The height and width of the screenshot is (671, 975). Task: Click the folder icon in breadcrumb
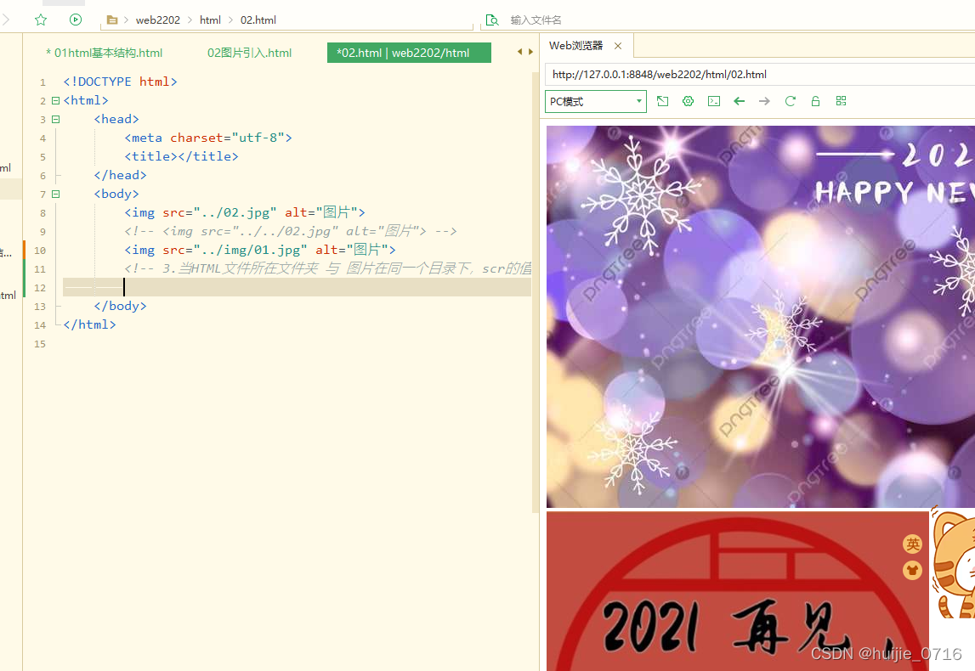coord(112,20)
